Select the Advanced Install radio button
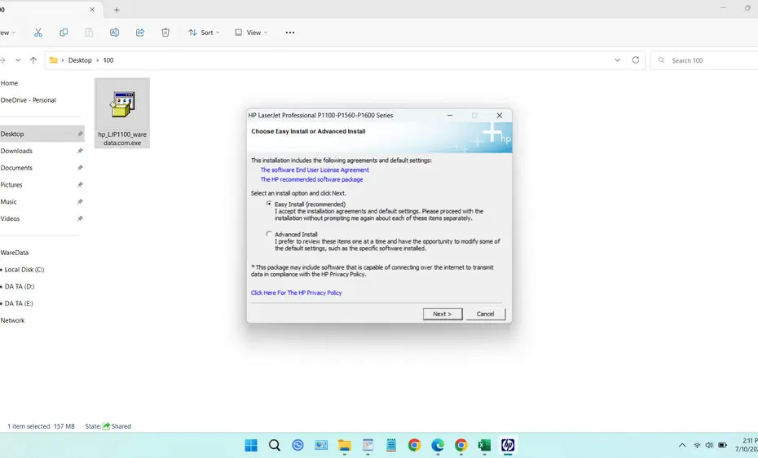 (269, 234)
